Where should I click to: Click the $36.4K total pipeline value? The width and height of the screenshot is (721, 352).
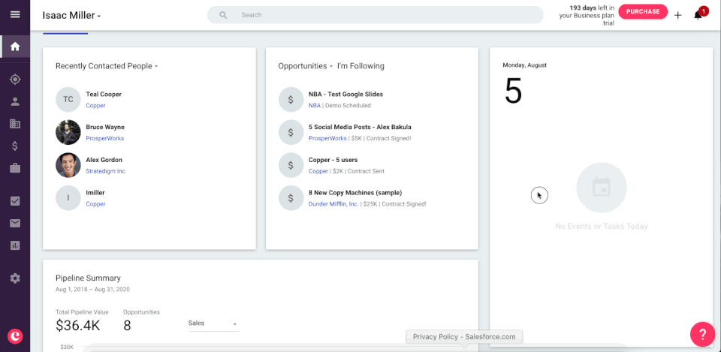tap(77, 326)
